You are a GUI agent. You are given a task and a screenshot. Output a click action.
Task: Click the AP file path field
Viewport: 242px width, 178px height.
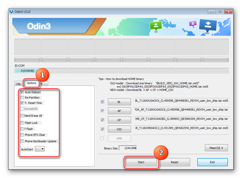[182, 111]
